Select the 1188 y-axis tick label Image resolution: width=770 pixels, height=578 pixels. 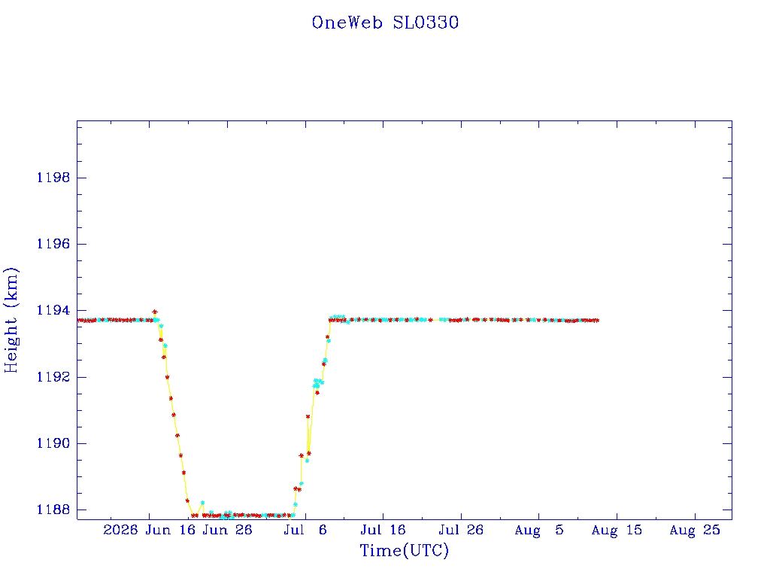pyautogui.click(x=53, y=510)
